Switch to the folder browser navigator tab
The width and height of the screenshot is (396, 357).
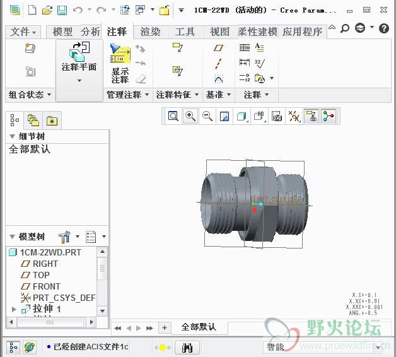coord(33,120)
